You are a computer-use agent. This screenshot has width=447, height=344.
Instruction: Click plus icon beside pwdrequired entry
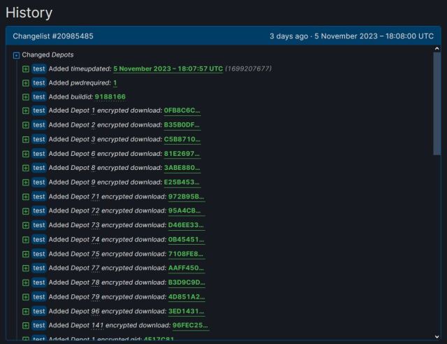(26, 83)
